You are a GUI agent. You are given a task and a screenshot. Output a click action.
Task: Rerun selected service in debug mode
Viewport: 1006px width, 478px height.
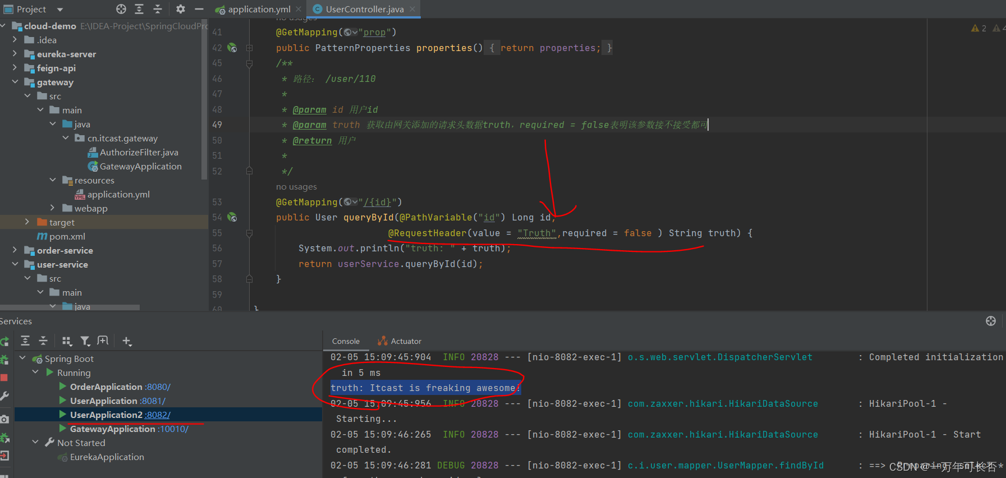point(4,360)
